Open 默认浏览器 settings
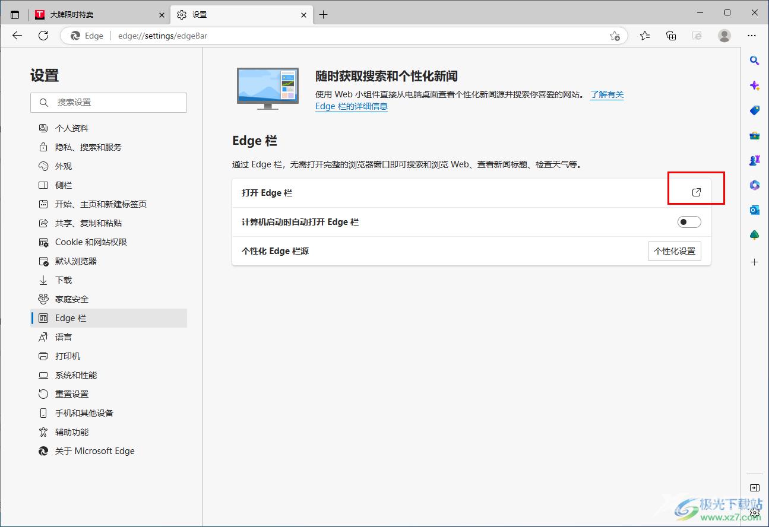The height and width of the screenshot is (527, 769). click(x=109, y=261)
